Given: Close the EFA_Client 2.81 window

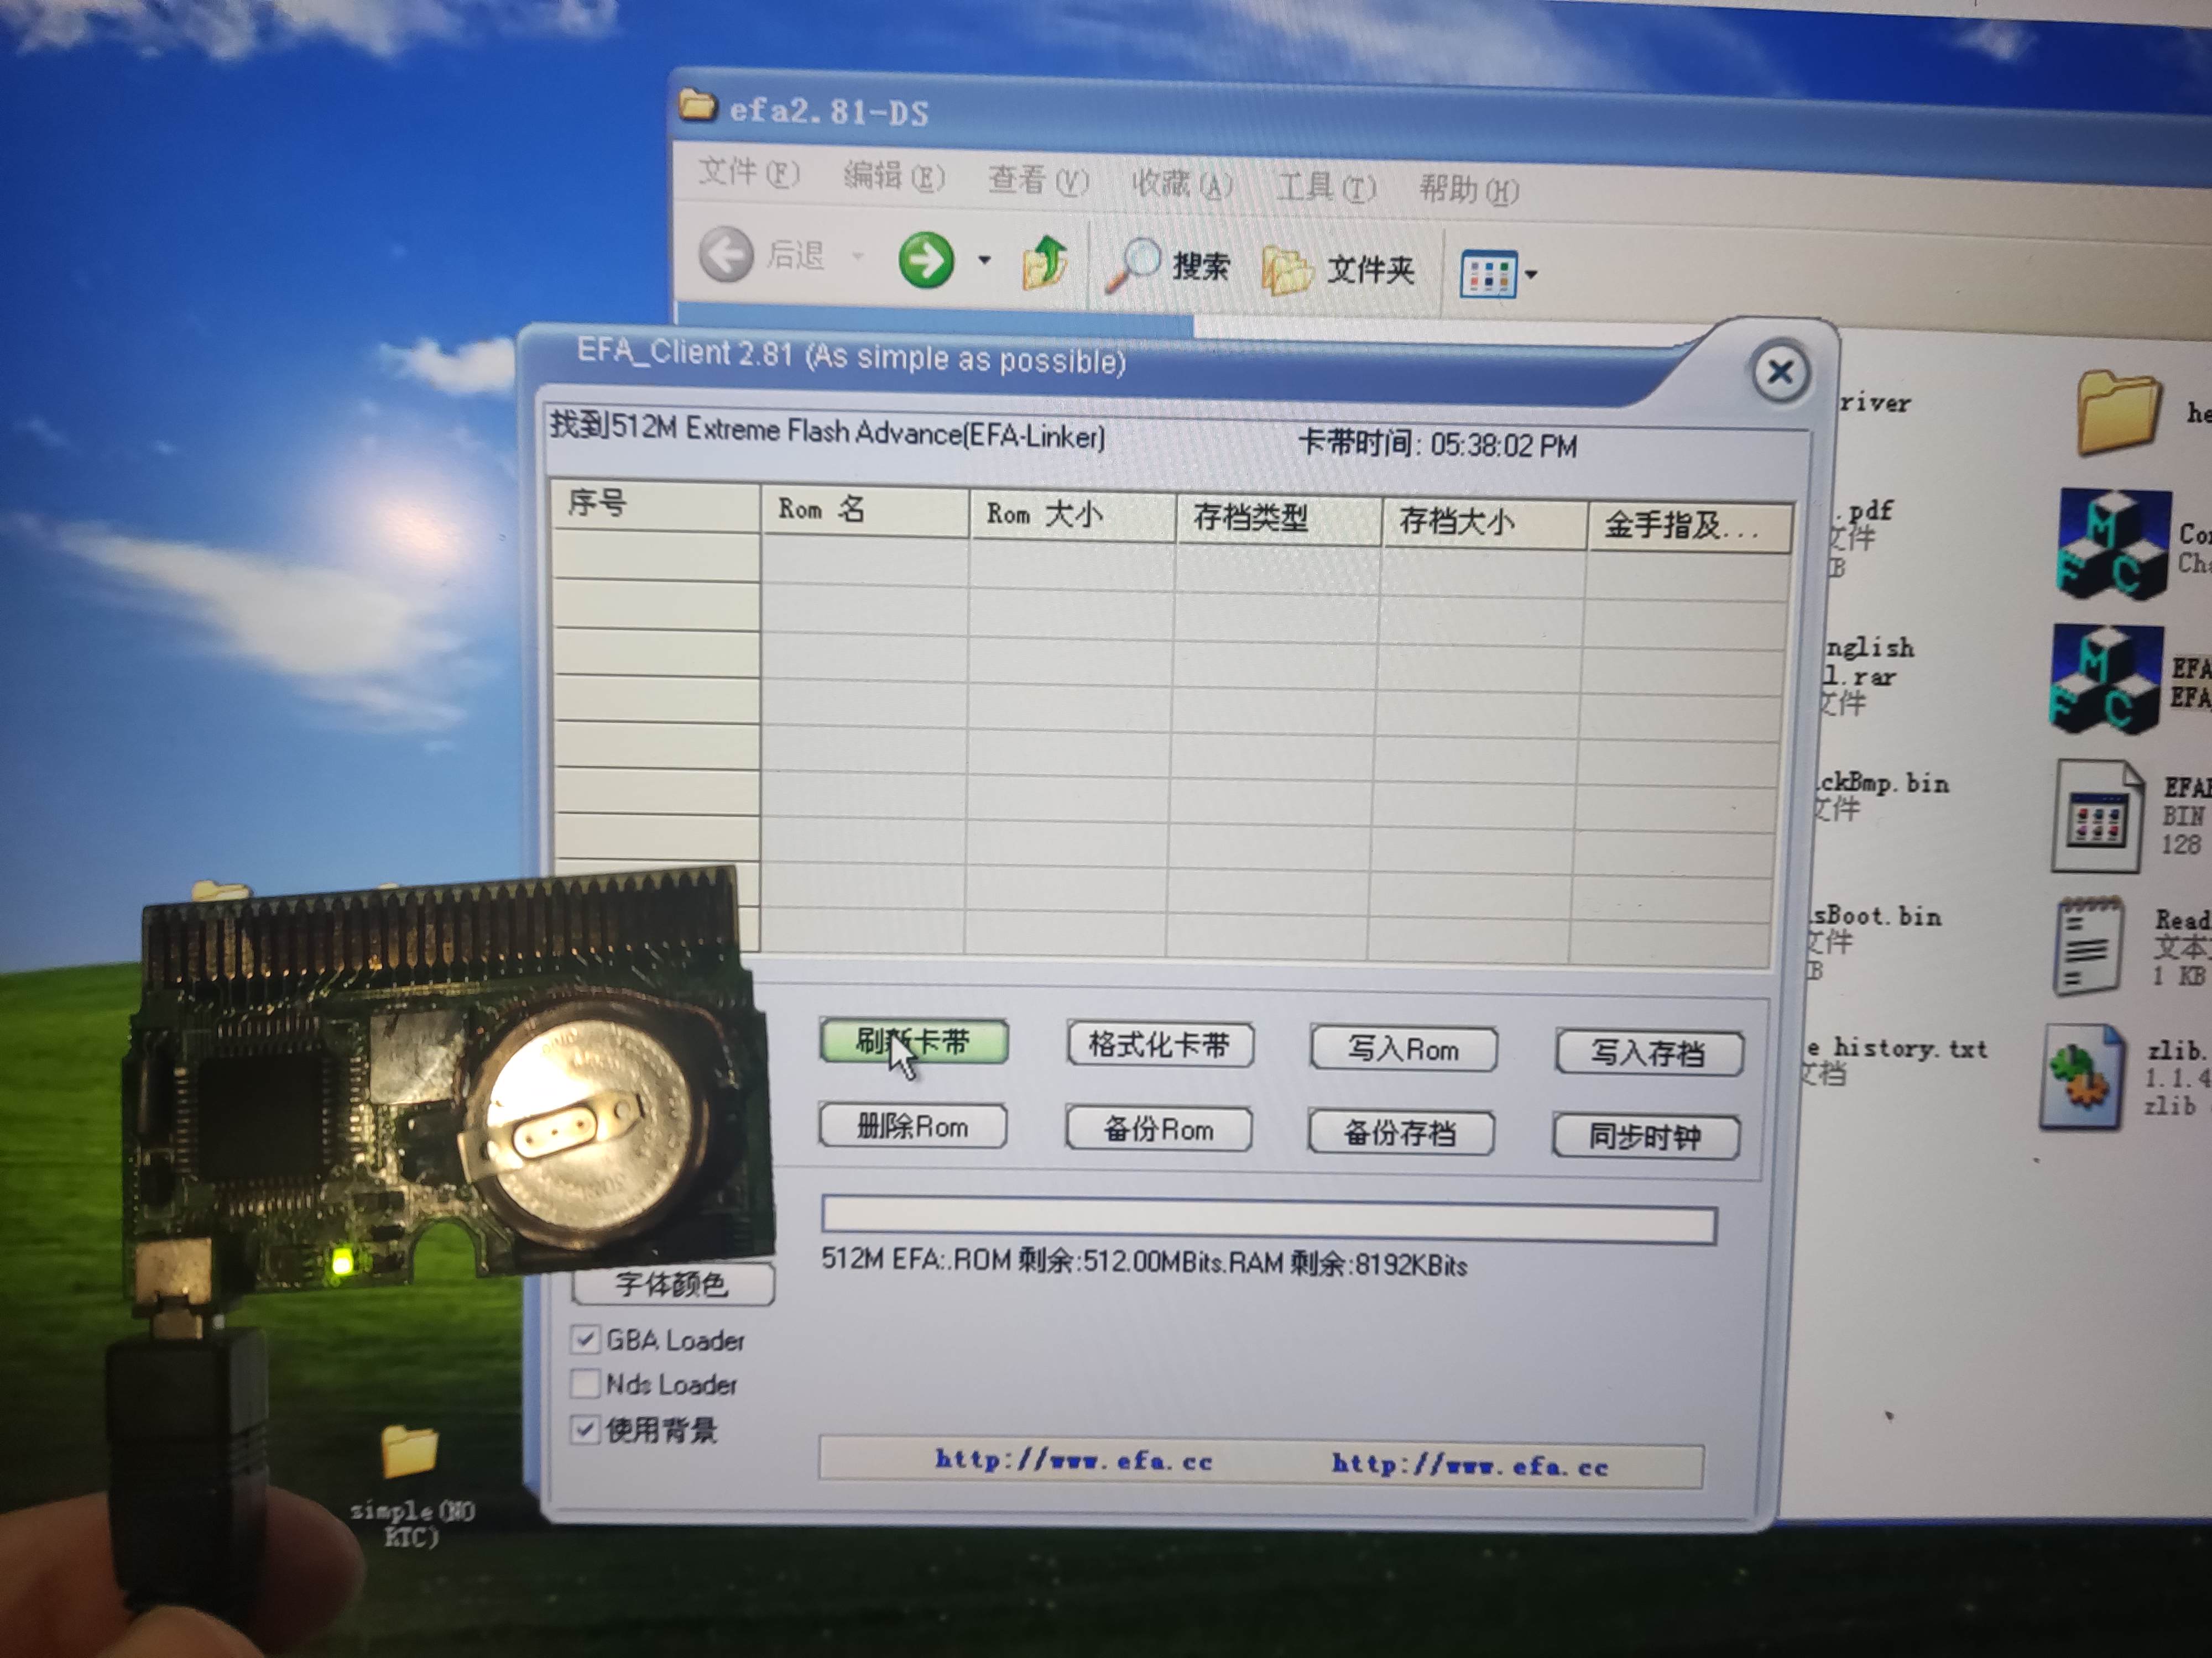Looking at the screenshot, I should tap(1780, 373).
